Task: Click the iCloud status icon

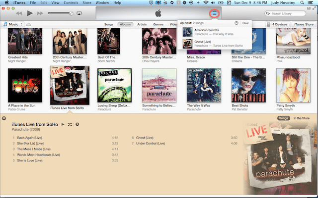Action: pos(29,24)
